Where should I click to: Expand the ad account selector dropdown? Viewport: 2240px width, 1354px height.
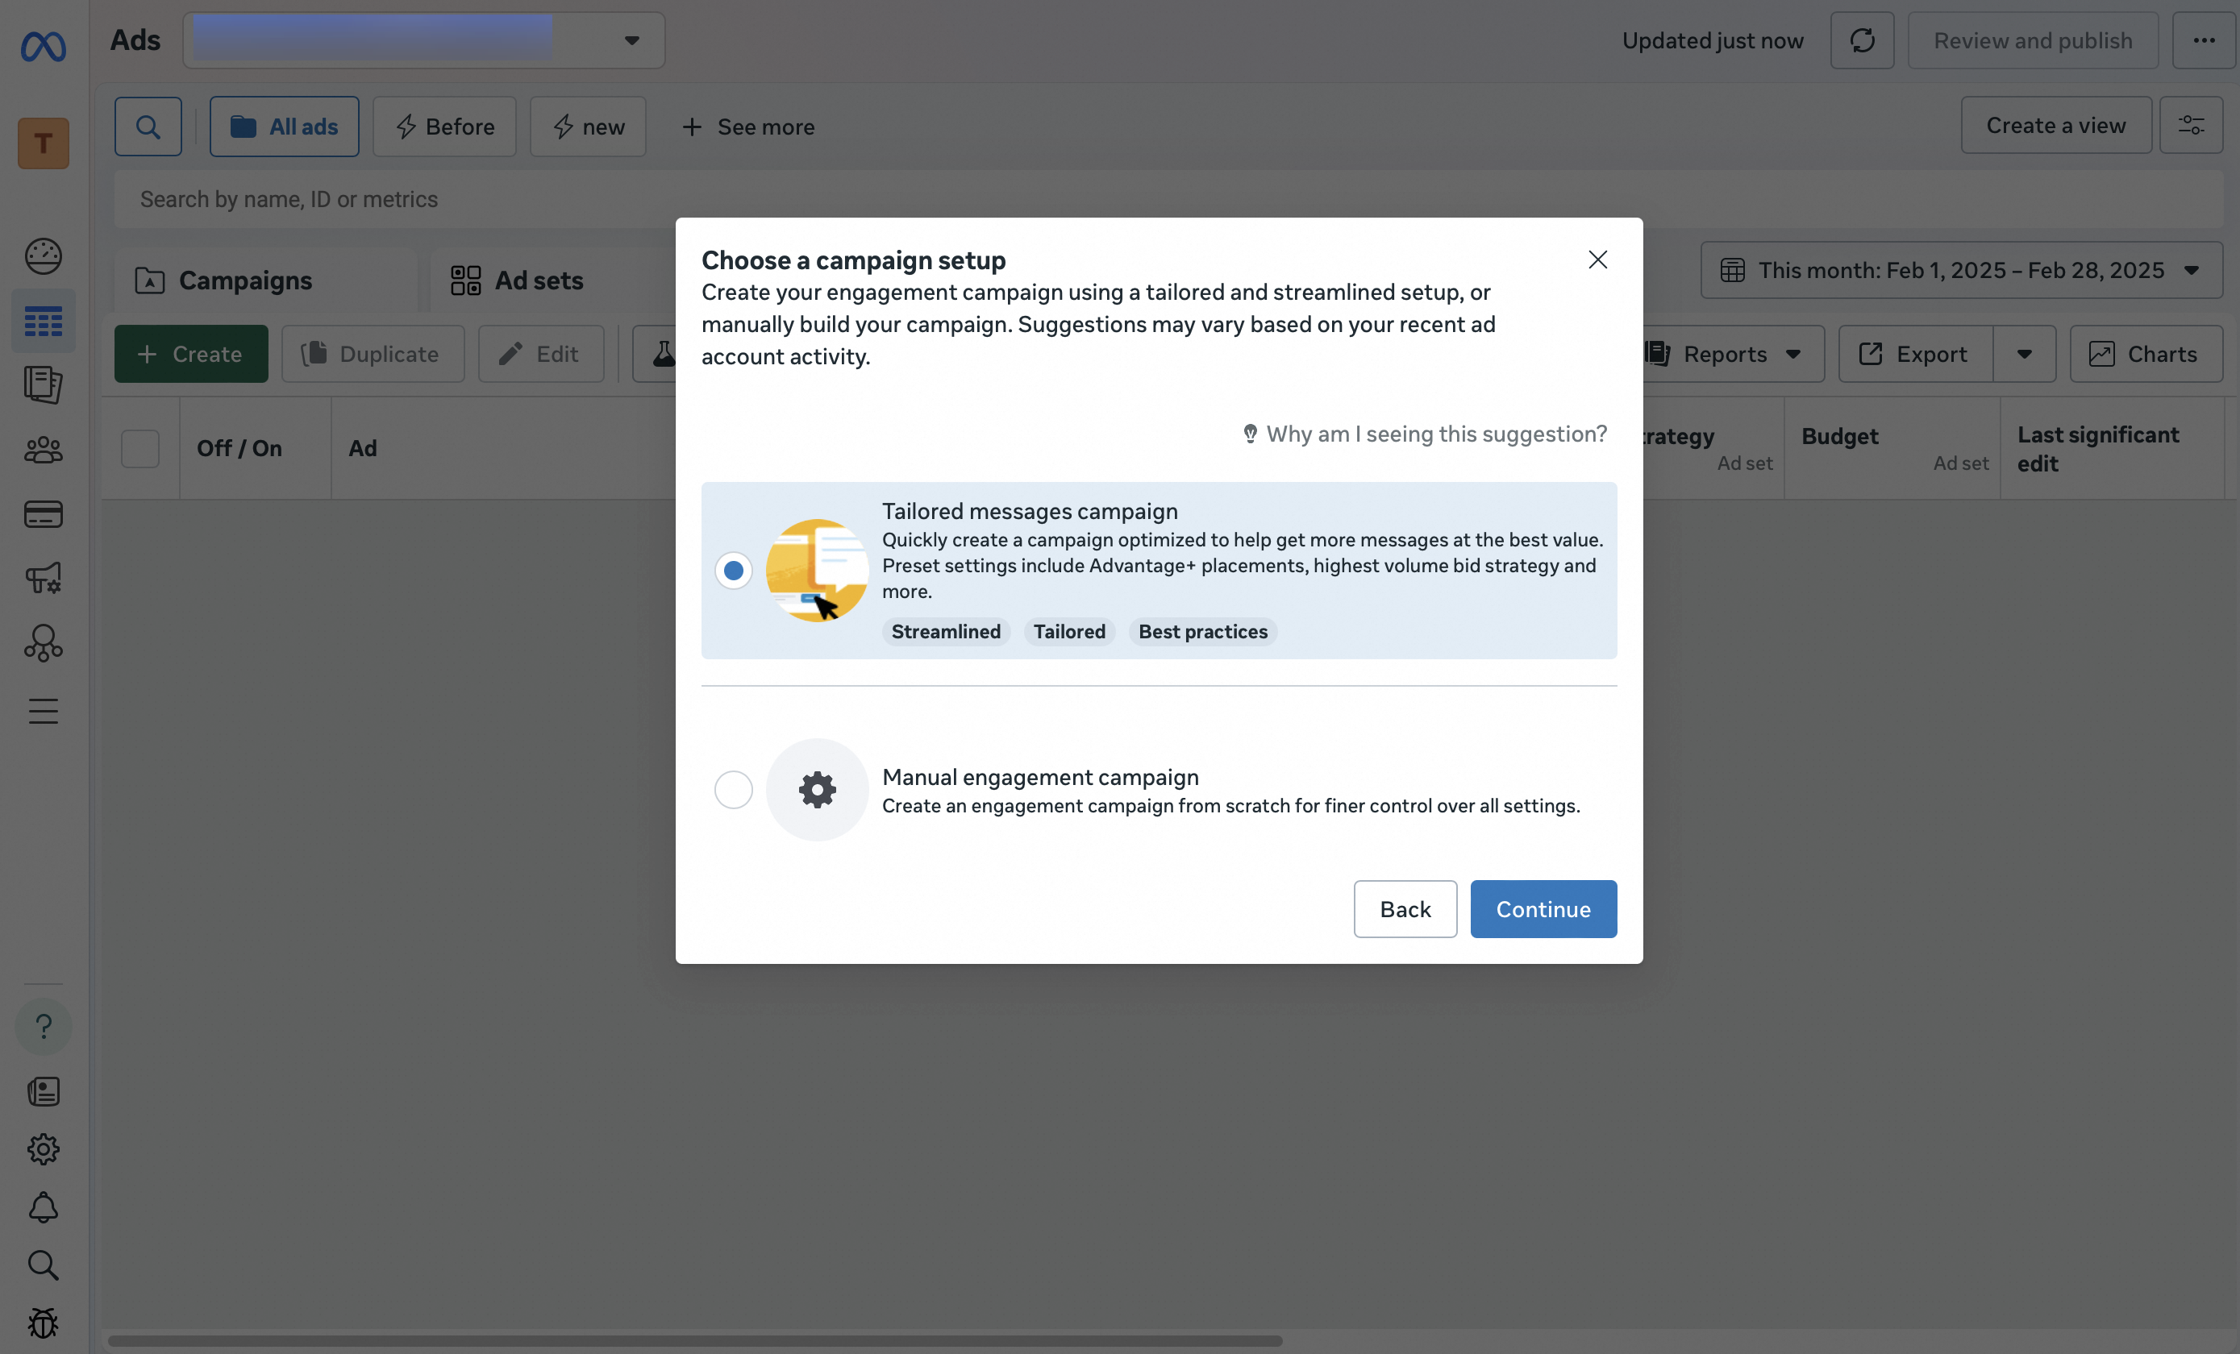(631, 40)
